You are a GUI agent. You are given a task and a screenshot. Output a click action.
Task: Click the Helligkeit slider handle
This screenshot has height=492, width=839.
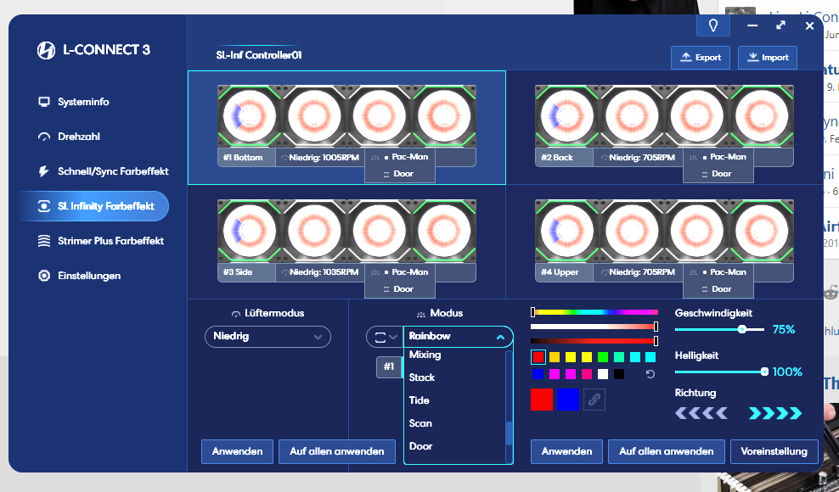pyautogui.click(x=764, y=372)
